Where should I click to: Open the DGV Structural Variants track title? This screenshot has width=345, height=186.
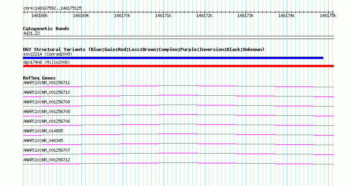(144, 49)
